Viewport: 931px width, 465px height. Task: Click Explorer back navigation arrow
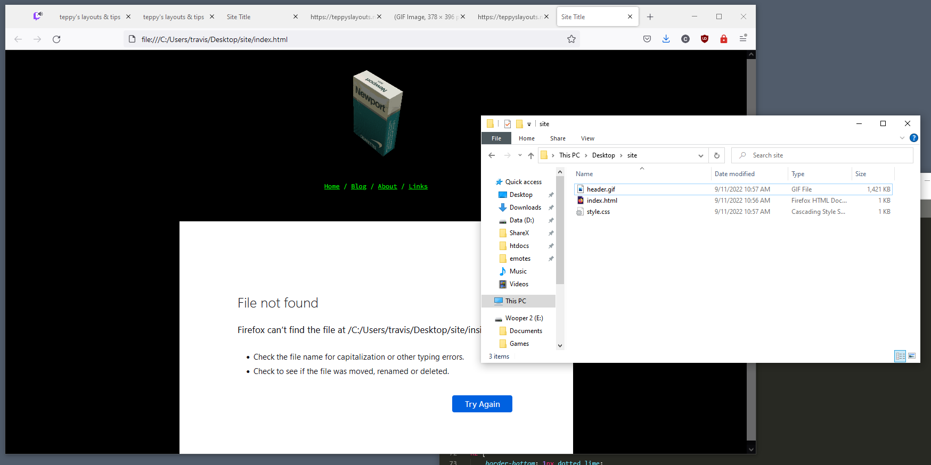492,155
